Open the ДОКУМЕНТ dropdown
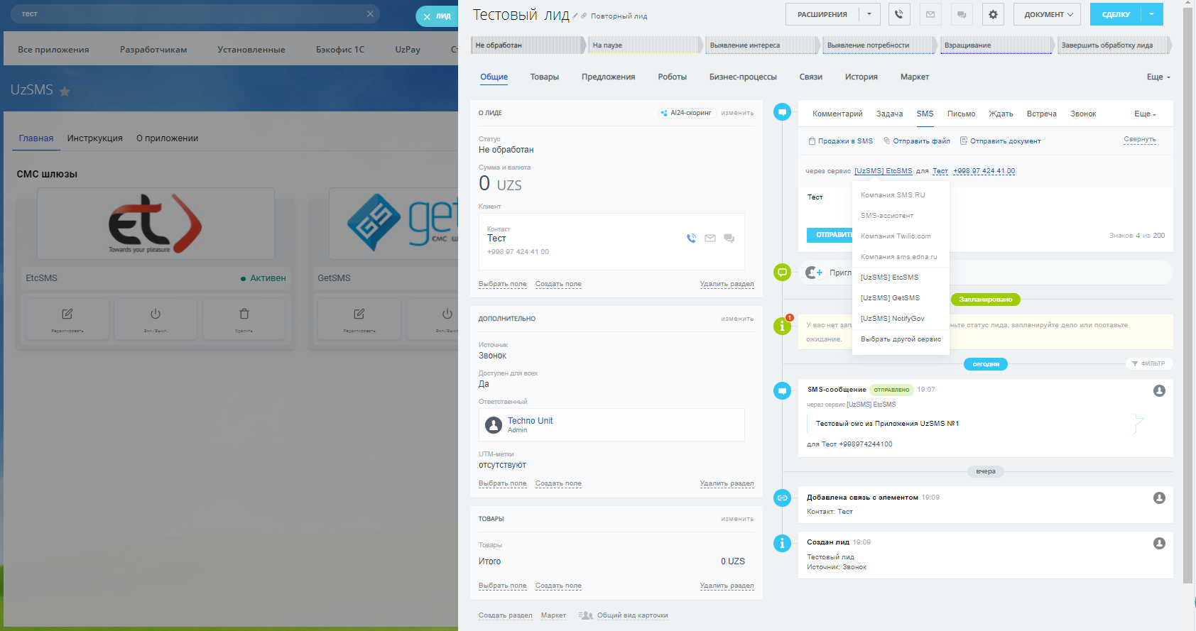Image resolution: width=1196 pixels, height=631 pixels. [x=1048, y=14]
